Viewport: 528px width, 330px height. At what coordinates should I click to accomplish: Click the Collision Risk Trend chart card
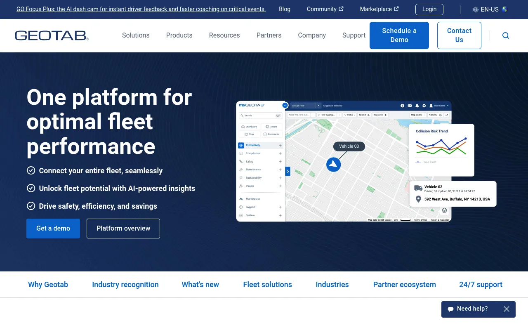[442, 150]
